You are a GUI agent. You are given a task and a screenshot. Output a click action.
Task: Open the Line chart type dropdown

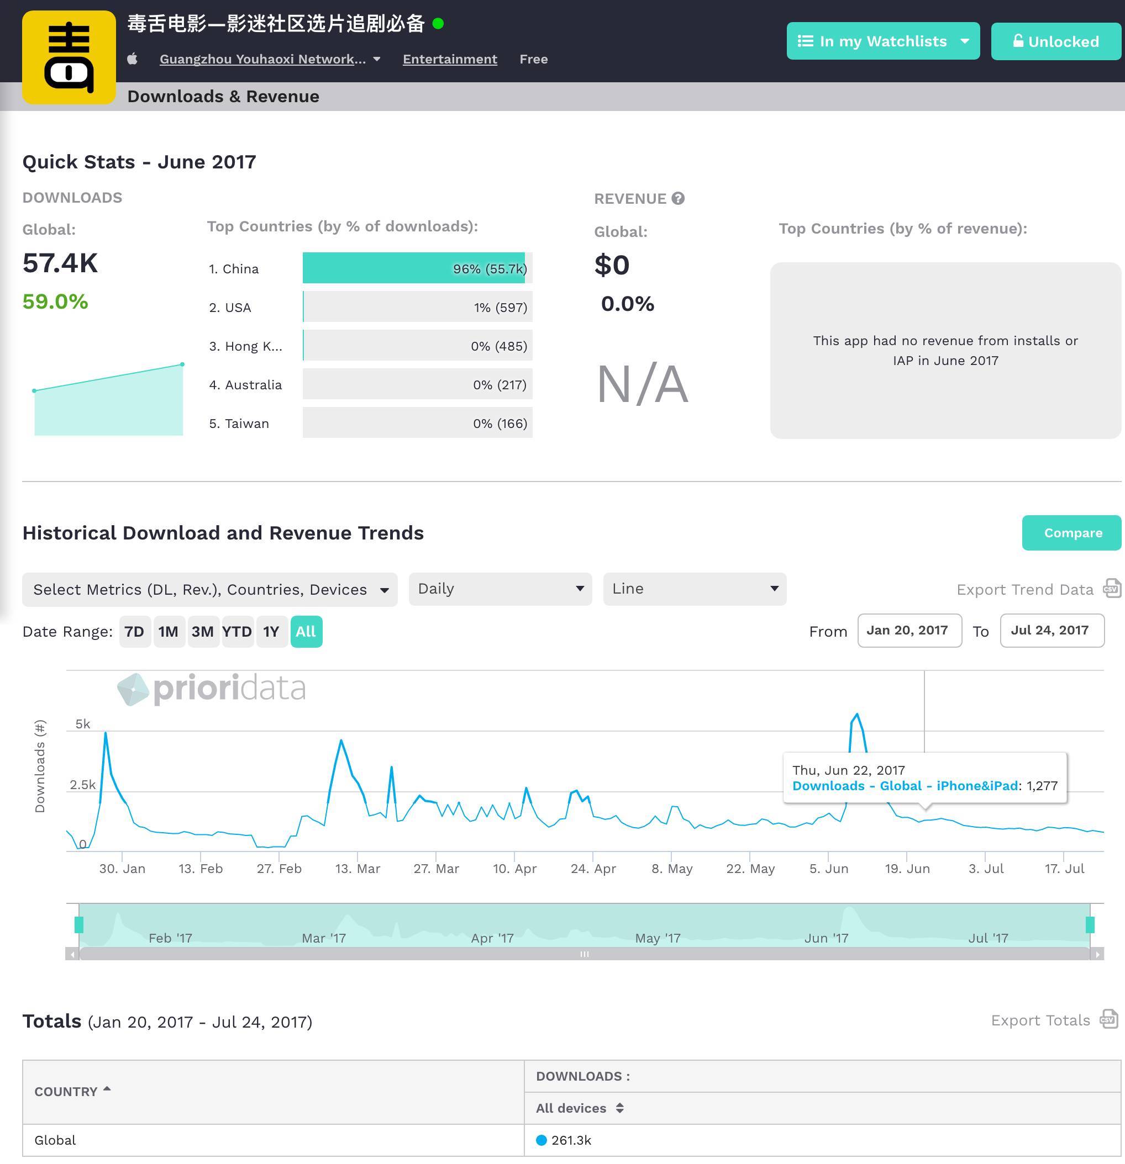pyautogui.click(x=694, y=589)
